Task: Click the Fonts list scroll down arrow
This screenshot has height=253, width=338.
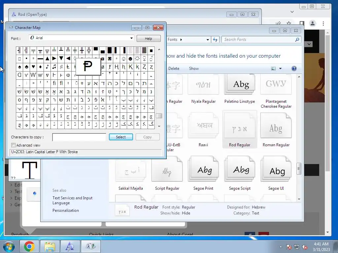Action: coord(299,199)
